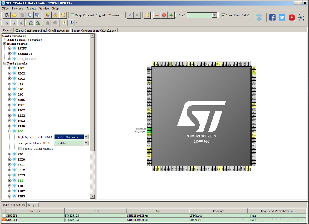Screen dimensions: 309x224
Task: Open the Output tab in the bottom panel
Action: click(32, 205)
